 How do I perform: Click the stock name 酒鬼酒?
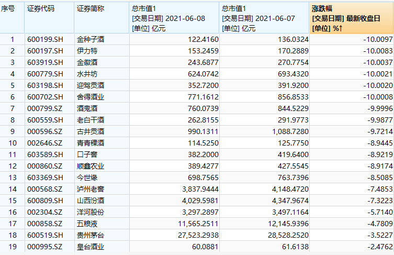pyautogui.click(x=87, y=108)
